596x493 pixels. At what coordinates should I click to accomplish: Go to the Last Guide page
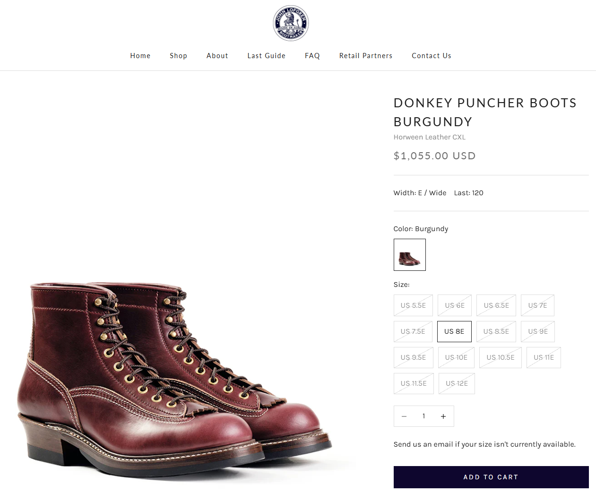[x=267, y=56]
